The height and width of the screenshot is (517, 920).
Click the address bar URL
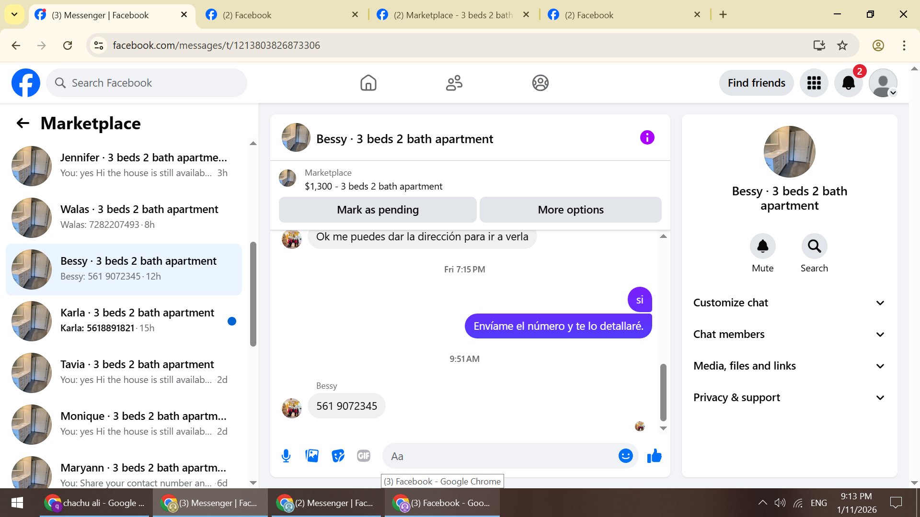pyautogui.click(x=216, y=45)
